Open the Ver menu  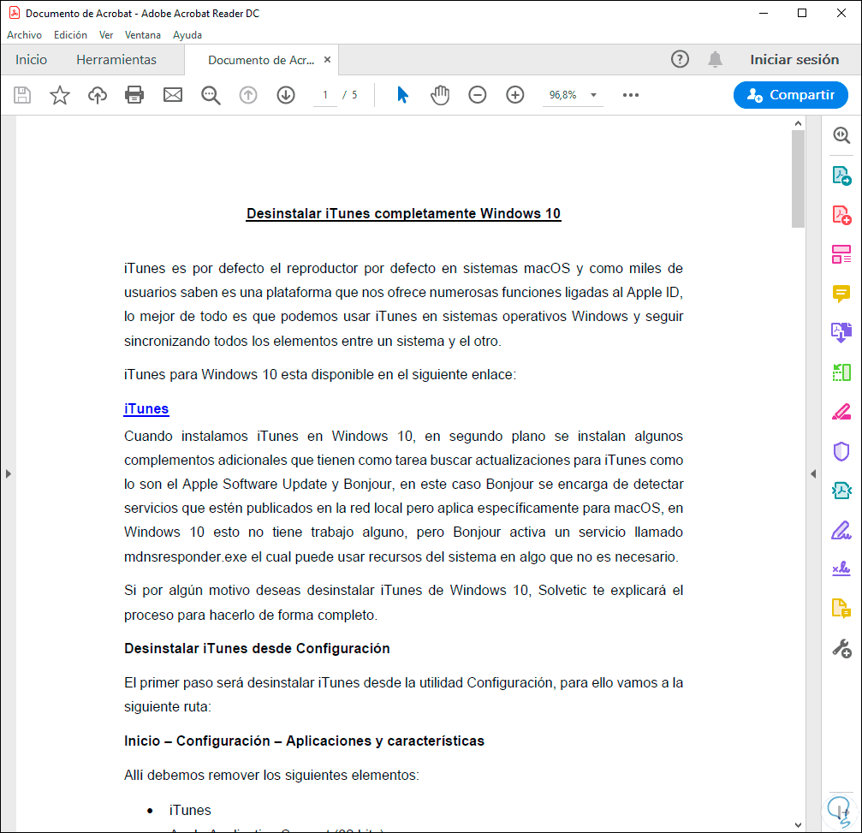coord(106,34)
